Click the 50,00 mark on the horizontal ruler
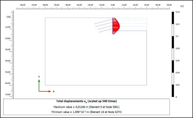Image resolution: width=193 pixels, height=118 pixels. click(x=169, y=5)
